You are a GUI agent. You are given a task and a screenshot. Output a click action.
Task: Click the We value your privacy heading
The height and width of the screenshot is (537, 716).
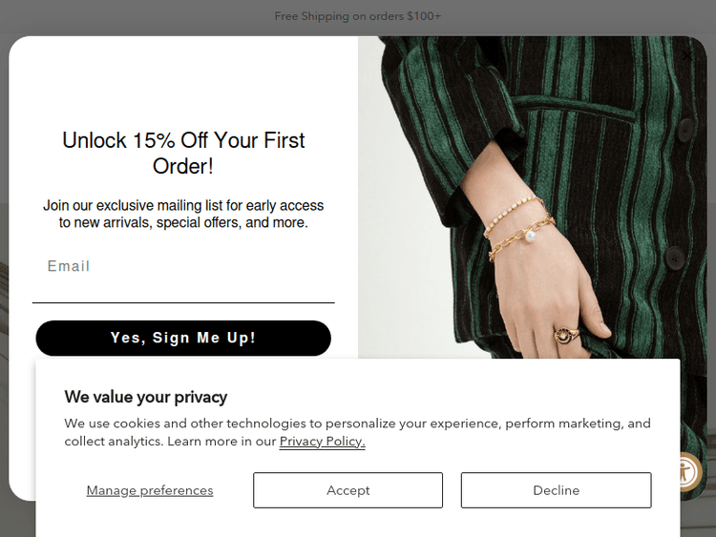click(x=145, y=397)
